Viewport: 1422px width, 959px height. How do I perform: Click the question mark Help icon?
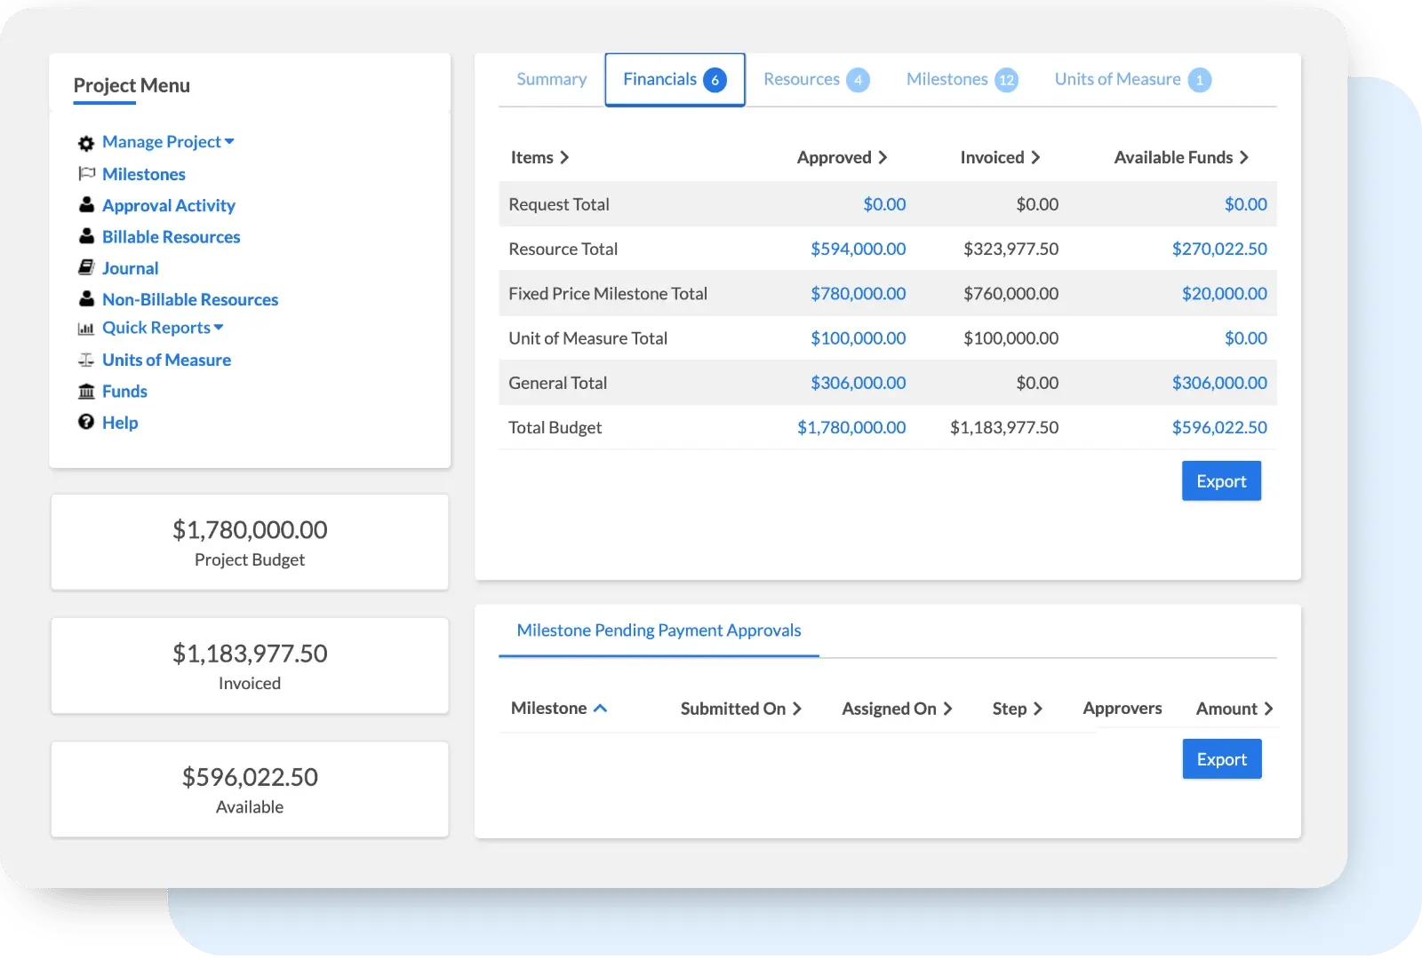[86, 423]
